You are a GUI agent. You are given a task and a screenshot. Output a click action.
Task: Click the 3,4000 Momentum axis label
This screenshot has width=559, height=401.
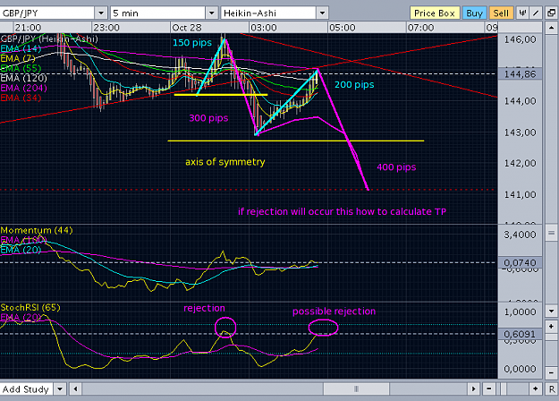(520, 235)
